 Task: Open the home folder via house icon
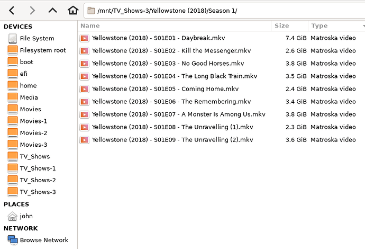coord(73,11)
